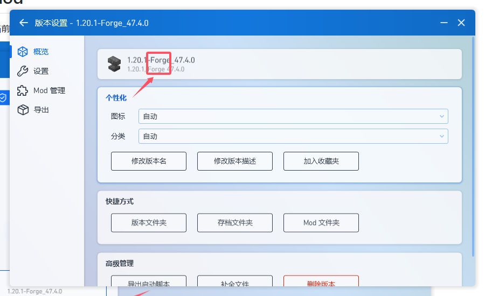485x296 pixels.
Task: Click the box icon beside 导出
Action: pyautogui.click(x=23, y=110)
